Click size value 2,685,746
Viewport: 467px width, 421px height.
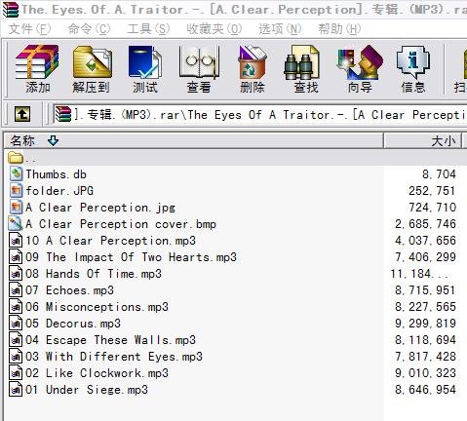point(425,224)
